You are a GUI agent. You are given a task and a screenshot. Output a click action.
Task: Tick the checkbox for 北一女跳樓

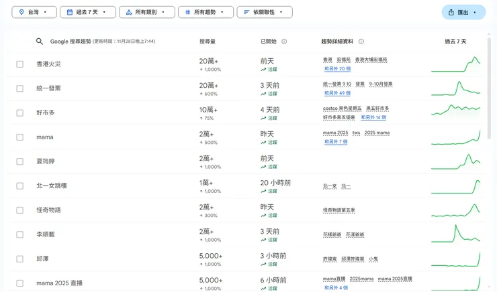coord(19,186)
